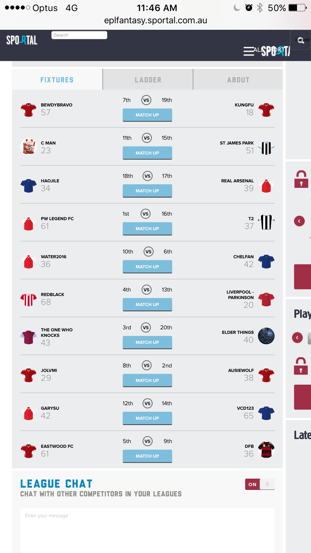Open the hamburger menu icon

coord(249,51)
